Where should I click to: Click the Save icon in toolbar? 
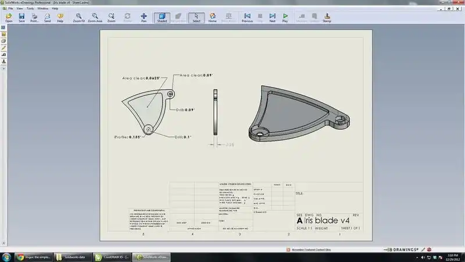coord(22,17)
